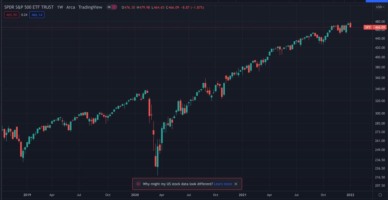388x200 pixels.
Task: Click the 2019 marker on time axis
Action: (27, 195)
